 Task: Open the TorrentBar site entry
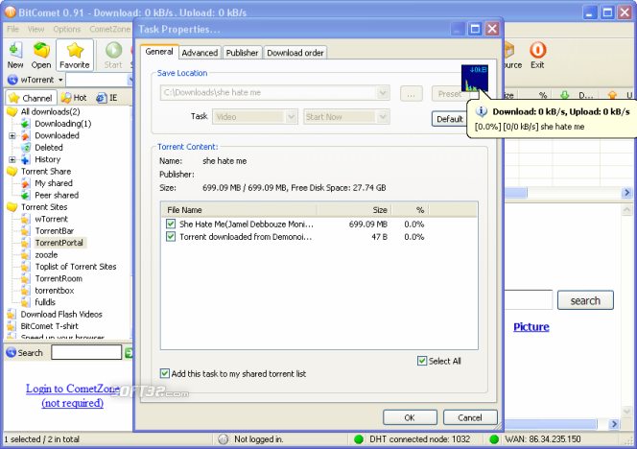[55, 231]
